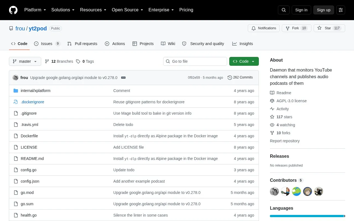The width and height of the screenshot is (354, 221).
Task: Expand the Platform menu
Action: [35, 10]
